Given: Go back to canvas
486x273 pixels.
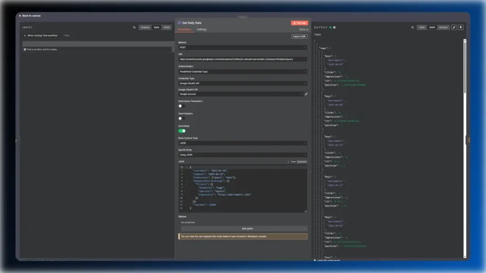Looking at the screenshot, I should (x=30, y=16).
